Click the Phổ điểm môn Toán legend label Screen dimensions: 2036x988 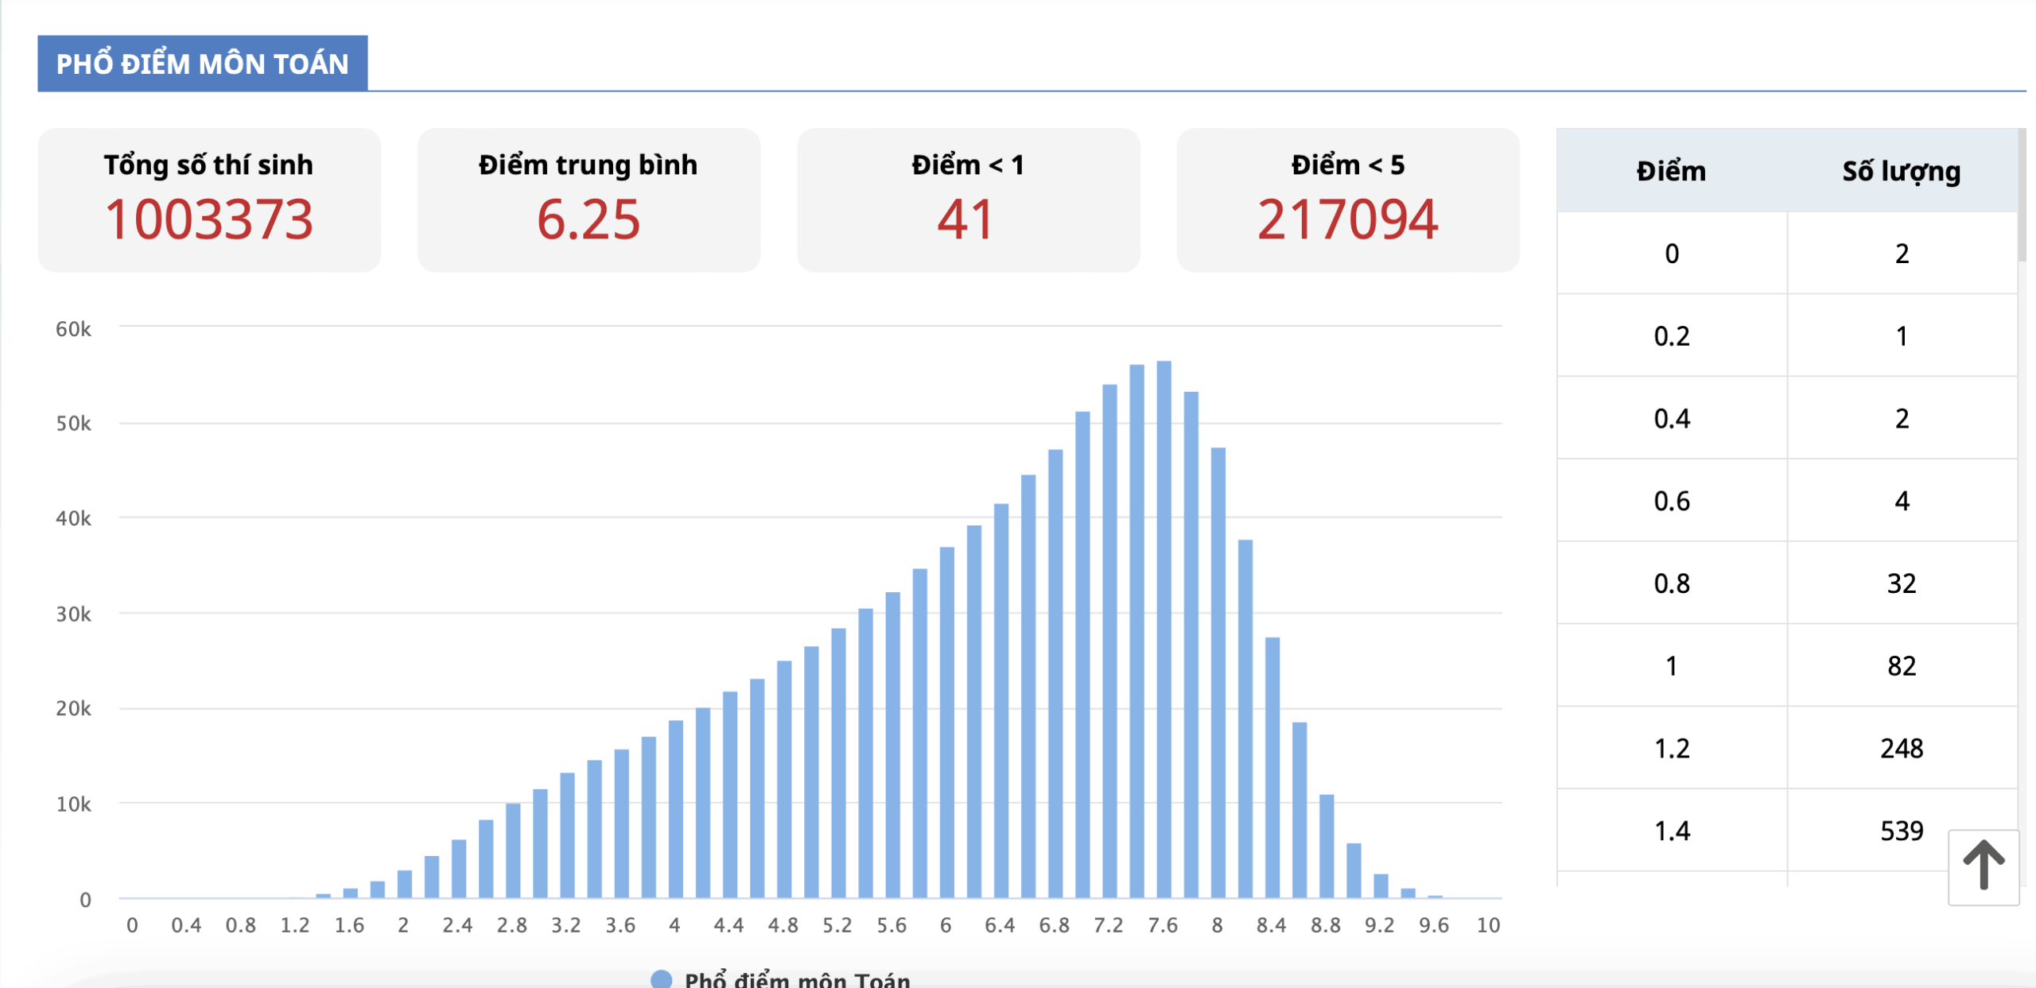(x=797, y=979)
